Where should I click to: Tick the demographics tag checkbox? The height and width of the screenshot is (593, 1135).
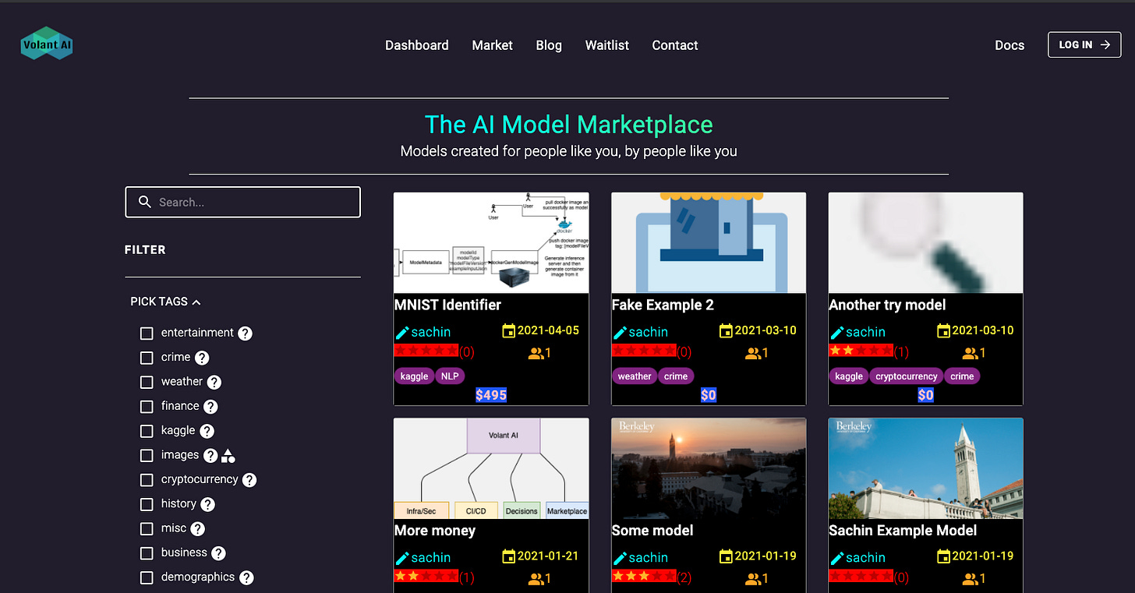pyautogui.click(x=147, y=577)
